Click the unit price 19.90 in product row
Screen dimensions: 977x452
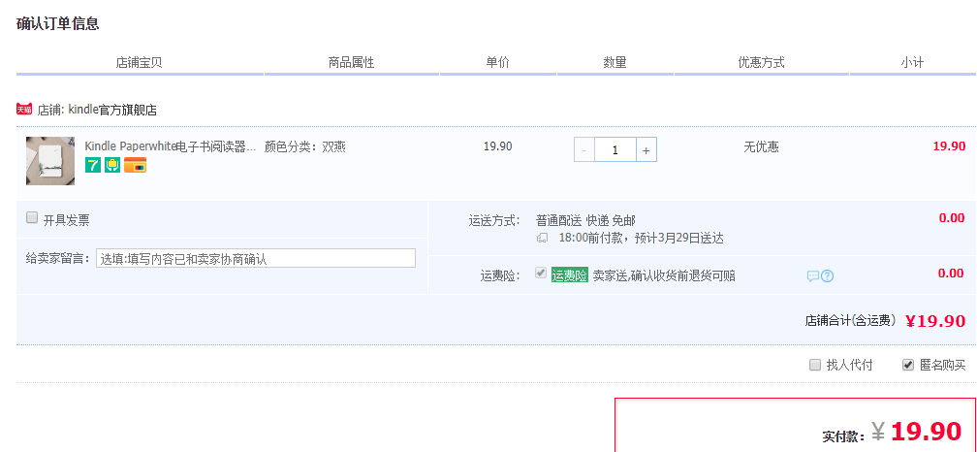click(498, 146)
